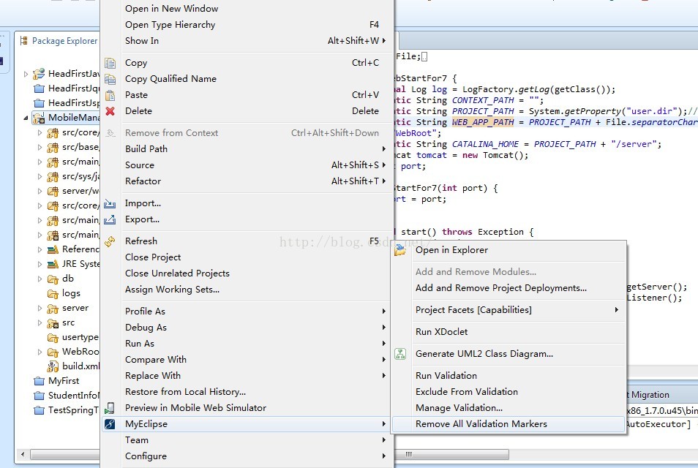
Task: Select the HeadFirstJsp project row
Action: 66,103
